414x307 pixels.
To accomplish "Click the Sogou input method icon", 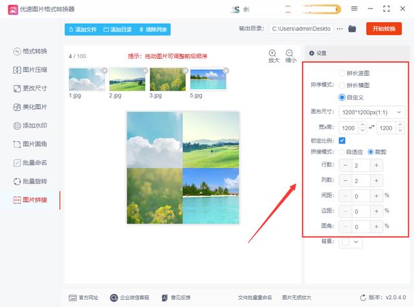I will (x=235, y=10).
